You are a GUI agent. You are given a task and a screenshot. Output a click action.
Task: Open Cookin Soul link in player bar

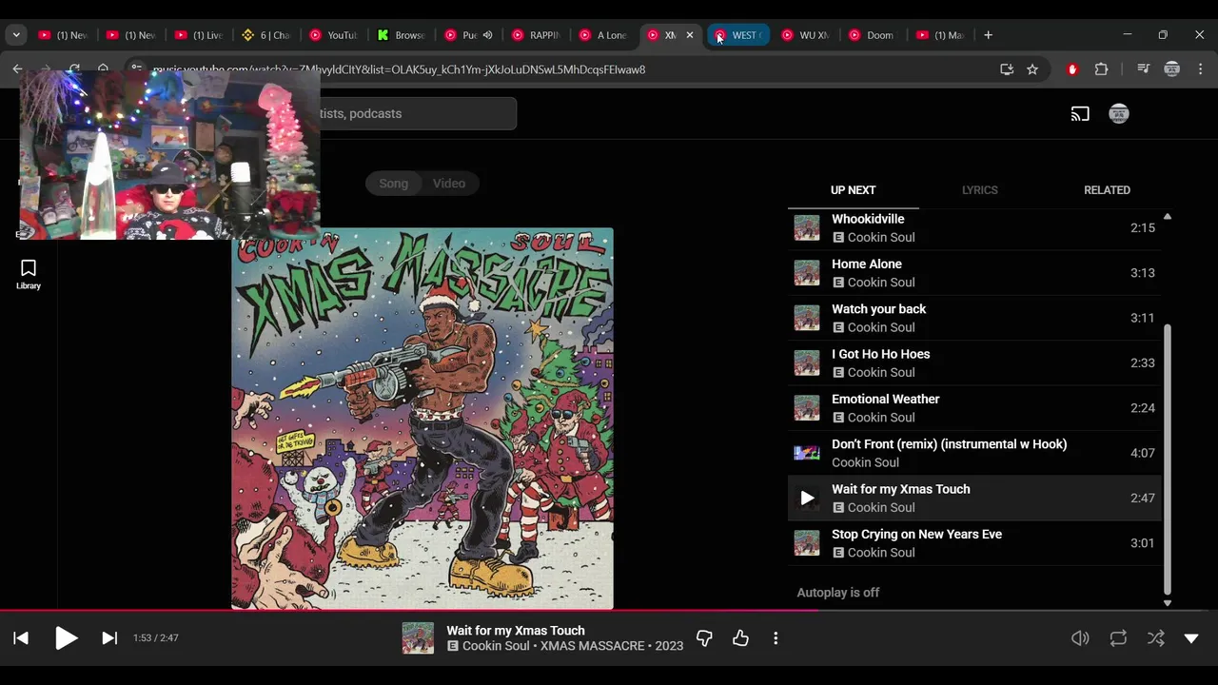[496, 646]
